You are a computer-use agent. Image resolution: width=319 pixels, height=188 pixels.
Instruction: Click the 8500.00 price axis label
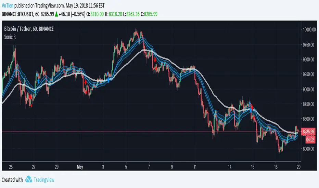[309, 119]
